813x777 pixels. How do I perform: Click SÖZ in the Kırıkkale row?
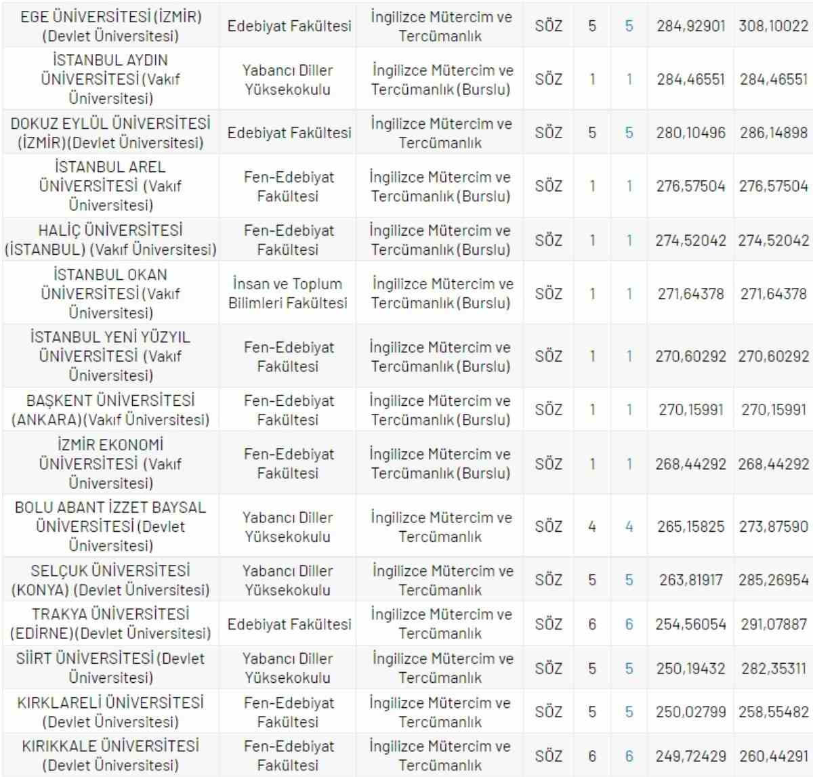pyautogui.click(x=549, y=755)
